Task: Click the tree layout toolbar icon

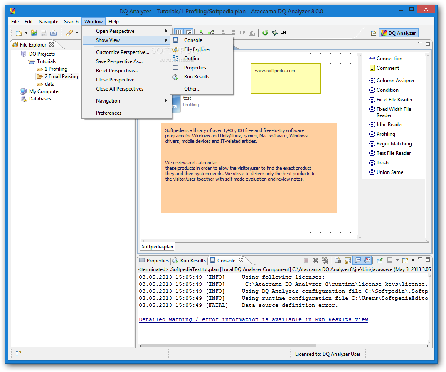Action: (x=201, y=33)
